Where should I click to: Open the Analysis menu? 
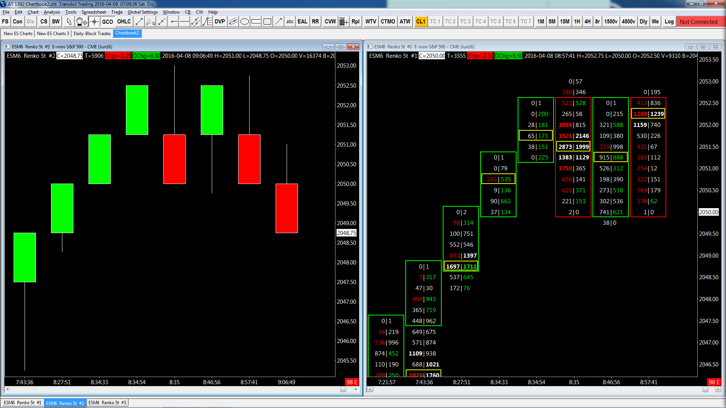point(52,12)
